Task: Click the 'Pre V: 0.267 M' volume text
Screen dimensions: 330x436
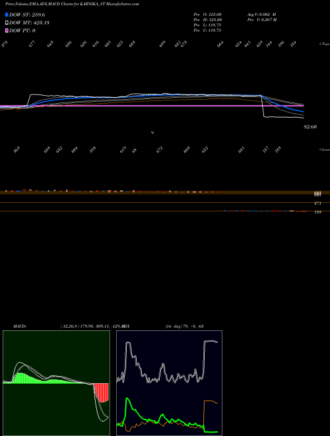Action: [262, 19]
